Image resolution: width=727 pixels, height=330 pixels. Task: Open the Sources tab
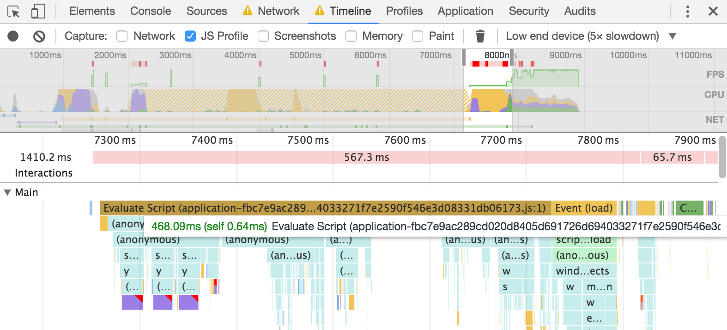point(206,11)
